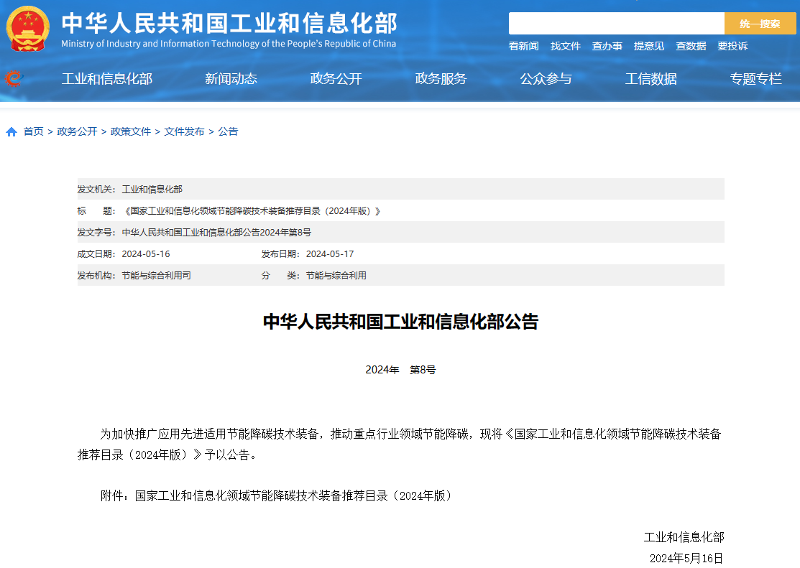
Task: Open the 查办事 quick link
Action: point(607,46)
